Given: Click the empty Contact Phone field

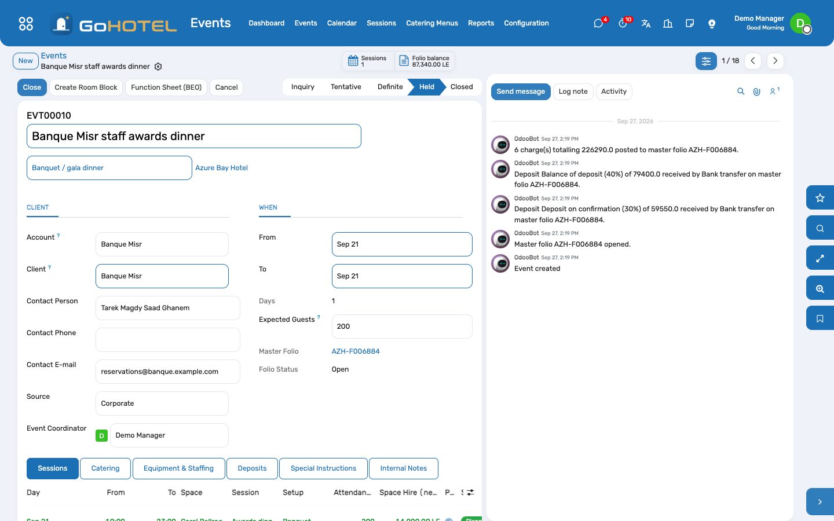Looking at the screenshot, I should tap(168, 340).
